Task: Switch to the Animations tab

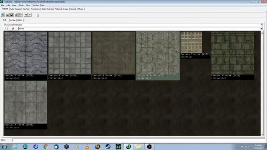Action: tap(35, 9)
